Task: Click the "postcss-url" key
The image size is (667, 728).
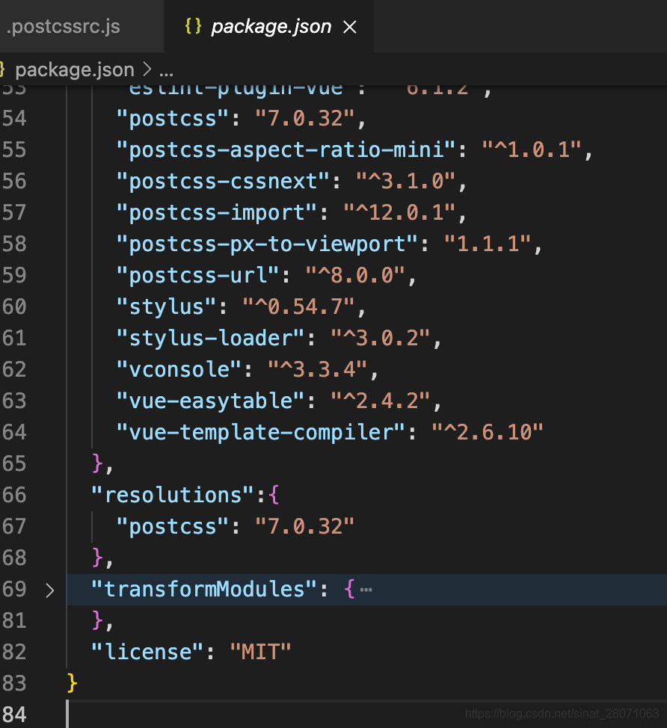Action: (197, 275)
